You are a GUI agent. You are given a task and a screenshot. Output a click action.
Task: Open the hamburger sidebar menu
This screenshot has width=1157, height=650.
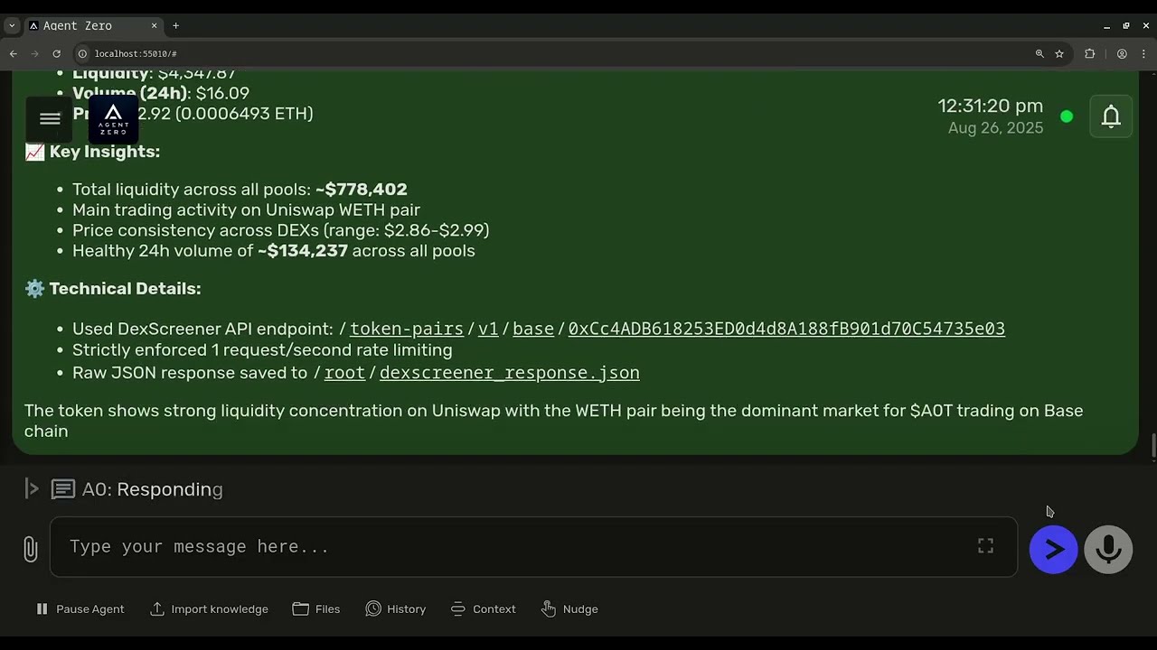click(50, 118)
